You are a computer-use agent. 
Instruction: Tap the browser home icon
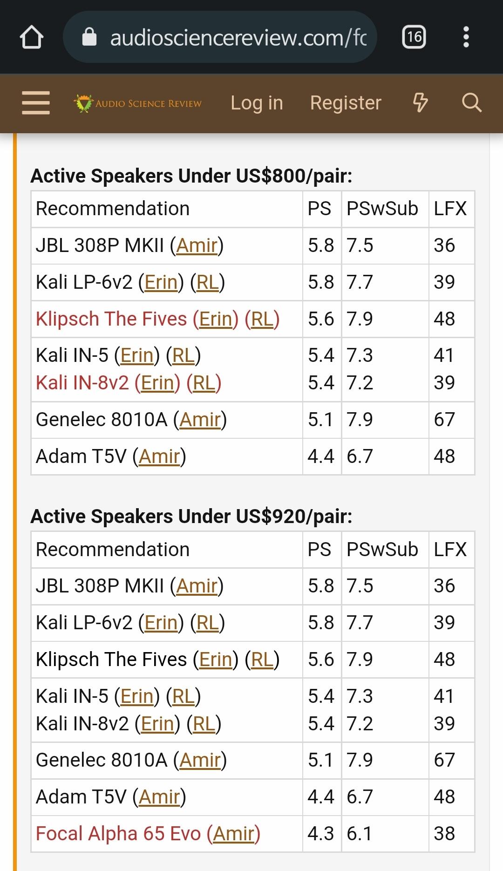click(32, 37)
